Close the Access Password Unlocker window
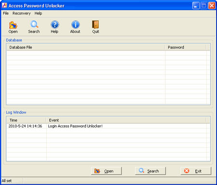The image size is (217, 185). coord(212,6)
